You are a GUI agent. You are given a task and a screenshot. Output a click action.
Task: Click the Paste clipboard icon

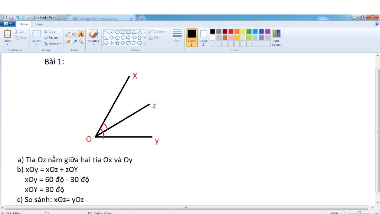click(x=7, y=34)
